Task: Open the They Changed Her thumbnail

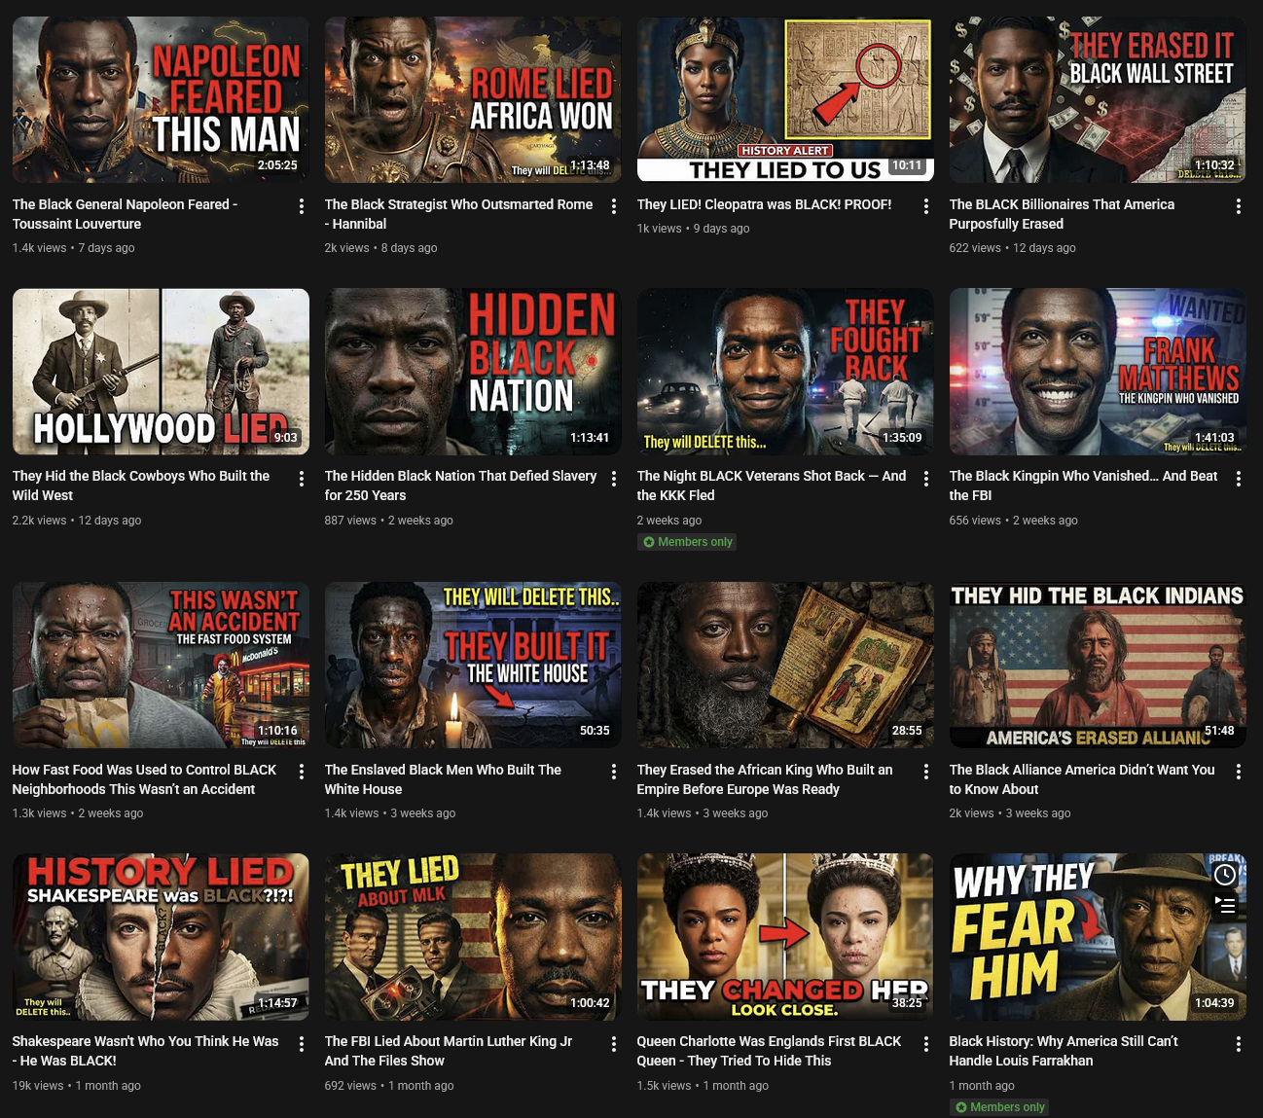Action: coord(785,937)
